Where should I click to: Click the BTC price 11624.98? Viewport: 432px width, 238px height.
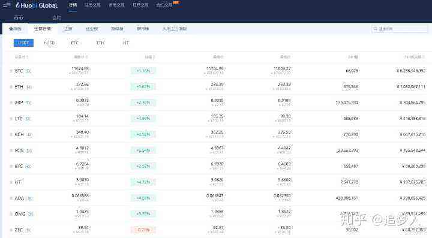click(80, 68)
